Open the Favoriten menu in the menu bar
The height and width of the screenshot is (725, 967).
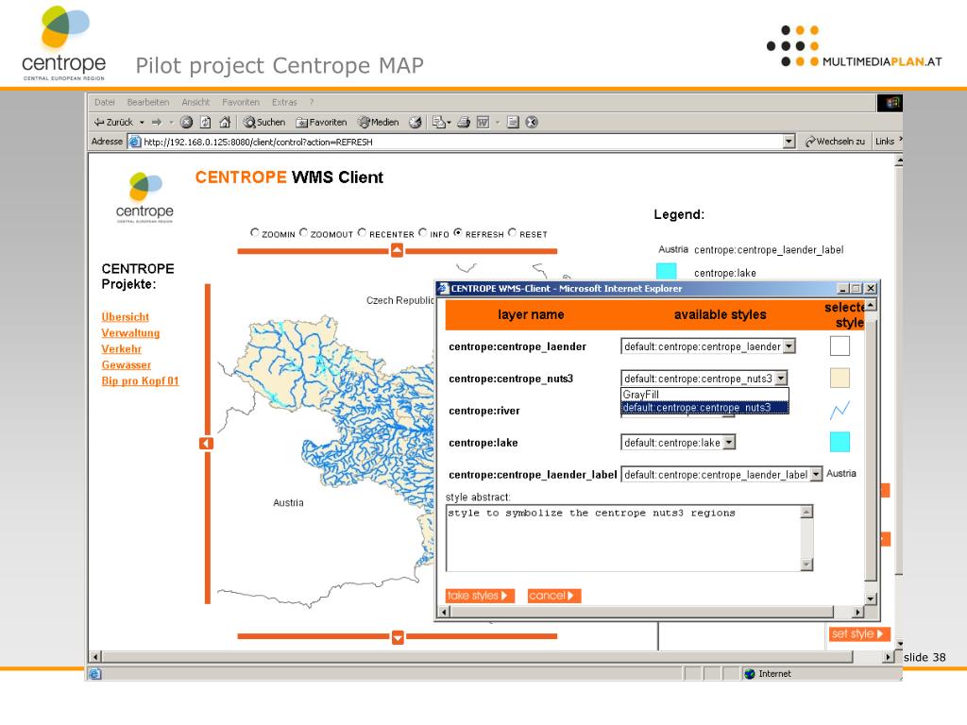241,102
